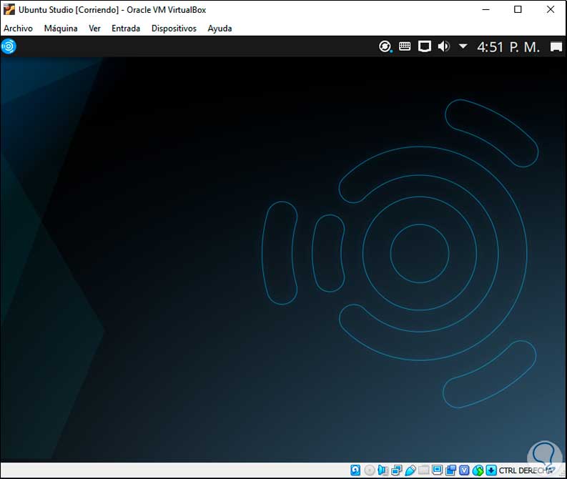
Task: Click the 4:51 P. M. clock
Action: [x=508, y=47]
